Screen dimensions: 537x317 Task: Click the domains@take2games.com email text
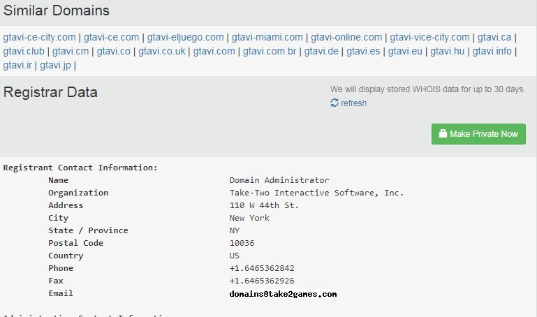(x=284, y=294)
